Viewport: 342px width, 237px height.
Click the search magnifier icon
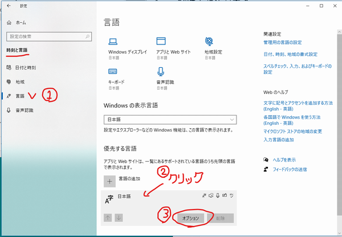(x=87, y=36)
